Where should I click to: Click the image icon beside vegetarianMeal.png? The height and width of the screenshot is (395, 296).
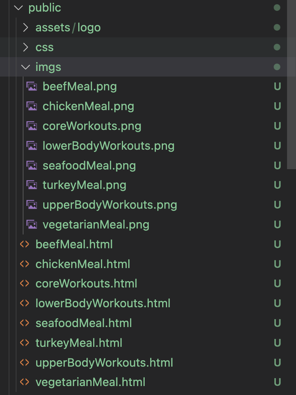coord(32,224)
